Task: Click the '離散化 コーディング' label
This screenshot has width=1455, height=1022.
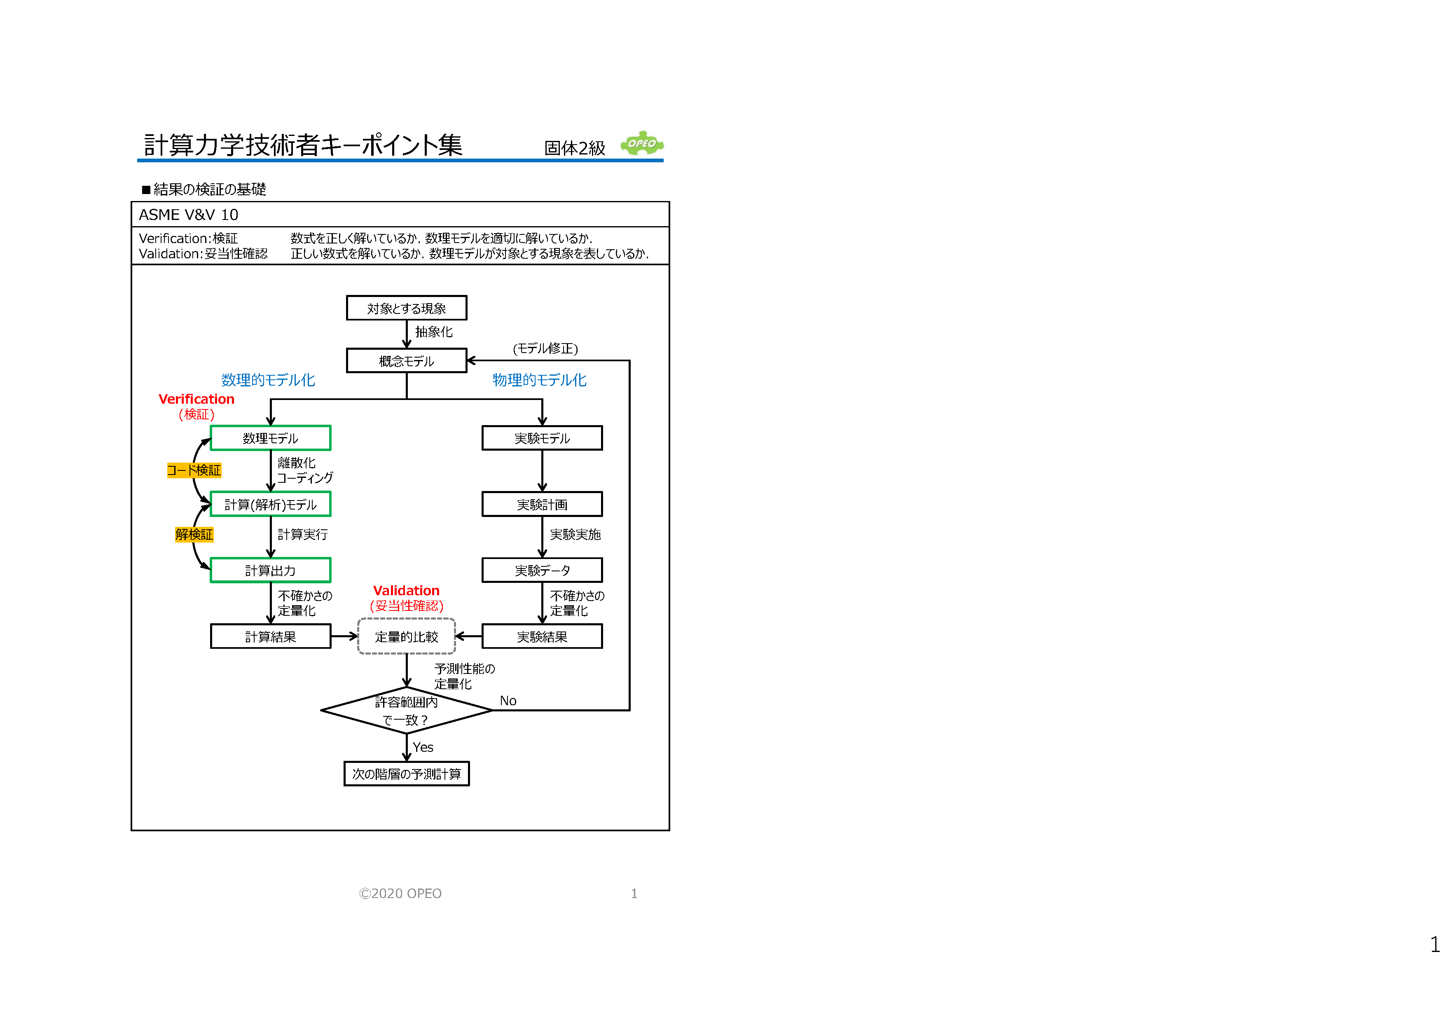Action: pyautogui.click(x=305, y=470)
